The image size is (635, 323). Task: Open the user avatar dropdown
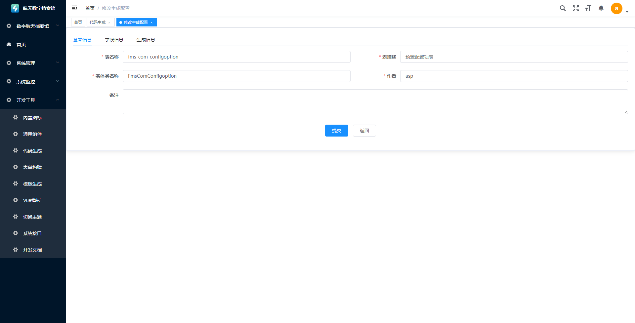[x=616, y=9]
